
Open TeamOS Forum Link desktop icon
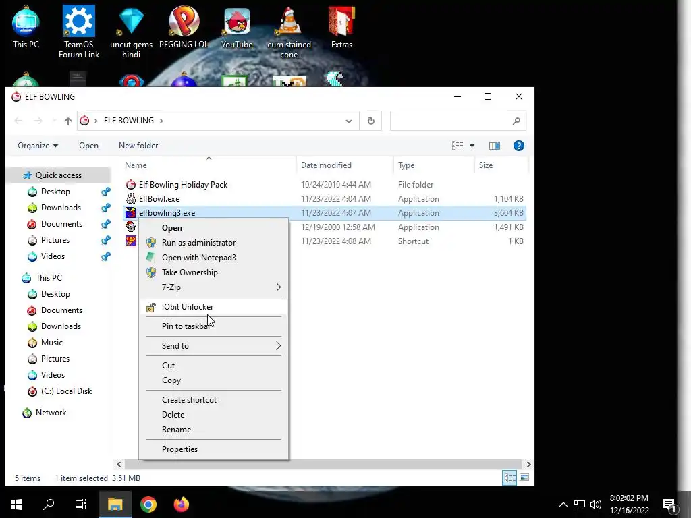(x=79, y=32)
